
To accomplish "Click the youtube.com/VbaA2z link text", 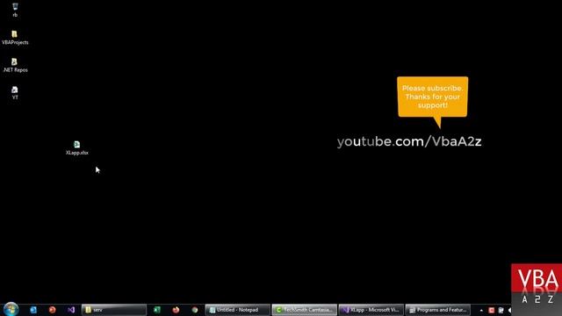I will pos(409,141).
